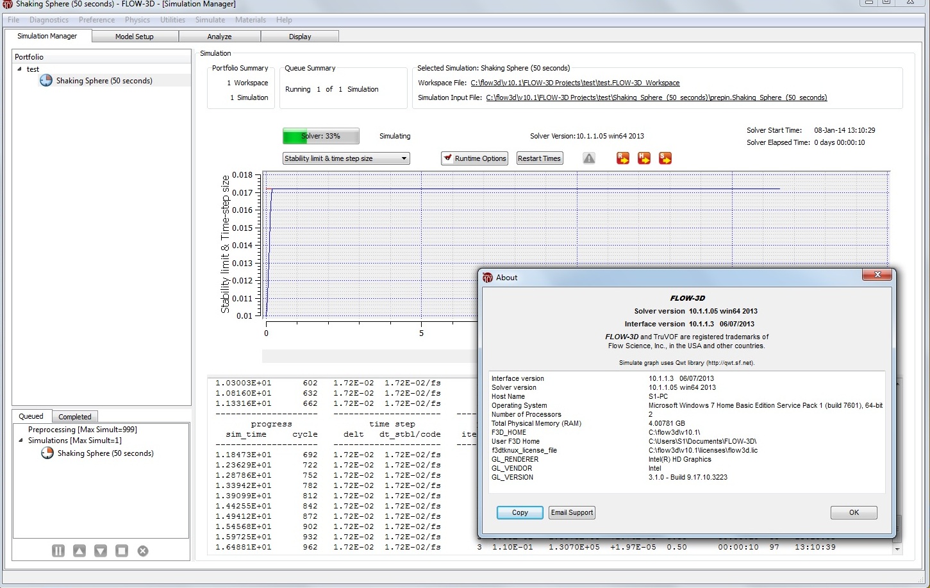Close the About dialog
Image resolution: width=930 pixels, height=588 pixels.
877,276
